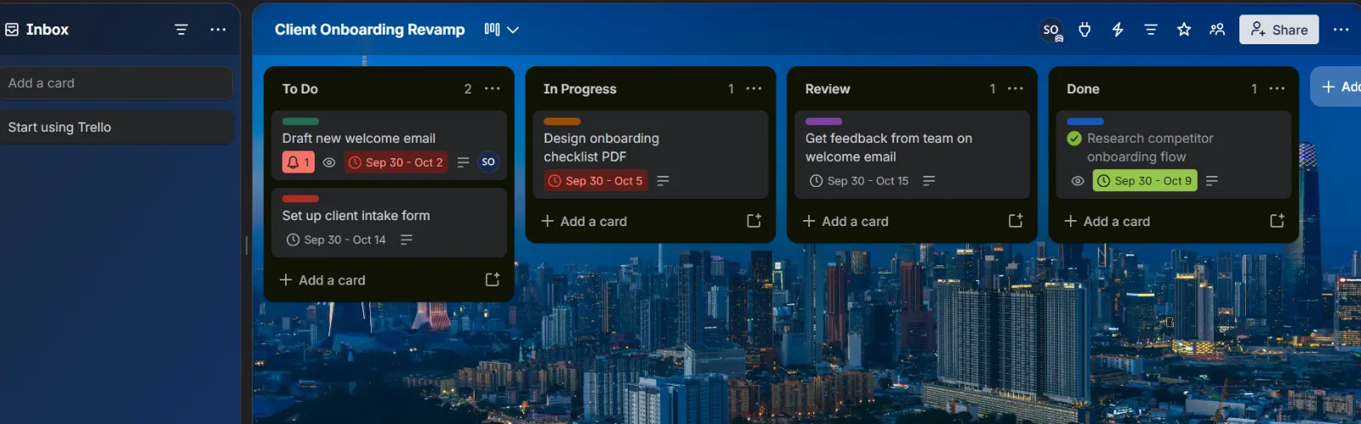
Task: Open the Done list actions menu
Action: coord(1277,88)
